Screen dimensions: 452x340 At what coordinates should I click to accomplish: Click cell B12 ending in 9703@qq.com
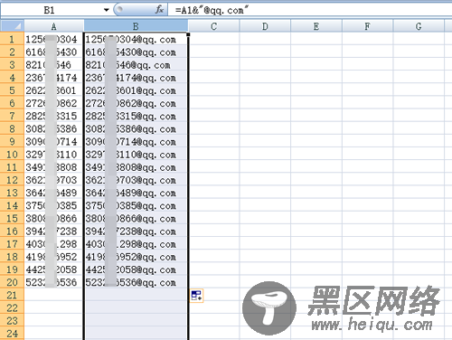(136, 180)
